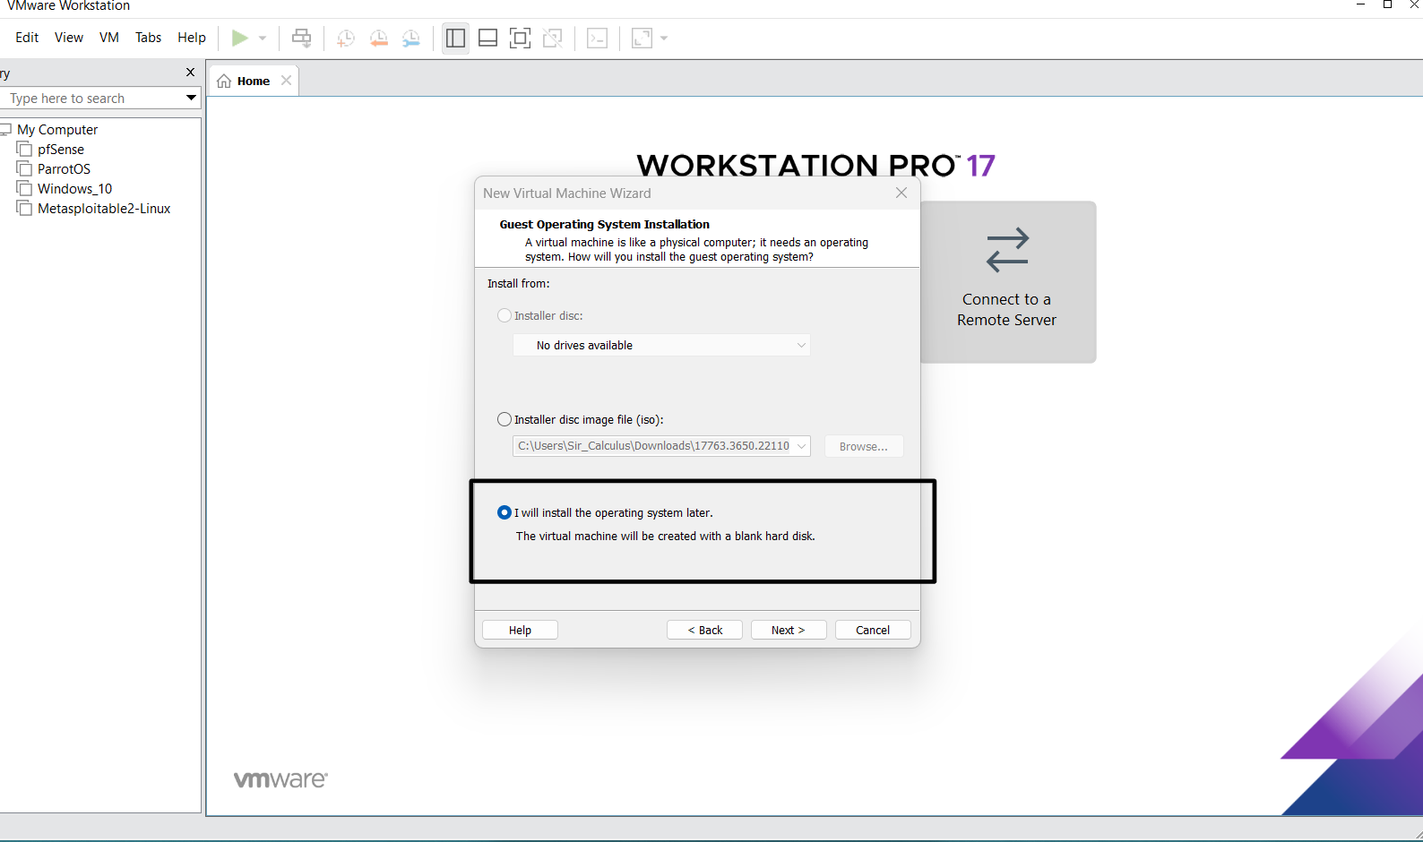The height and width of the screenshot is (842, 1423).
Task: Open the View menu
Action: click(x=69, y=38)
